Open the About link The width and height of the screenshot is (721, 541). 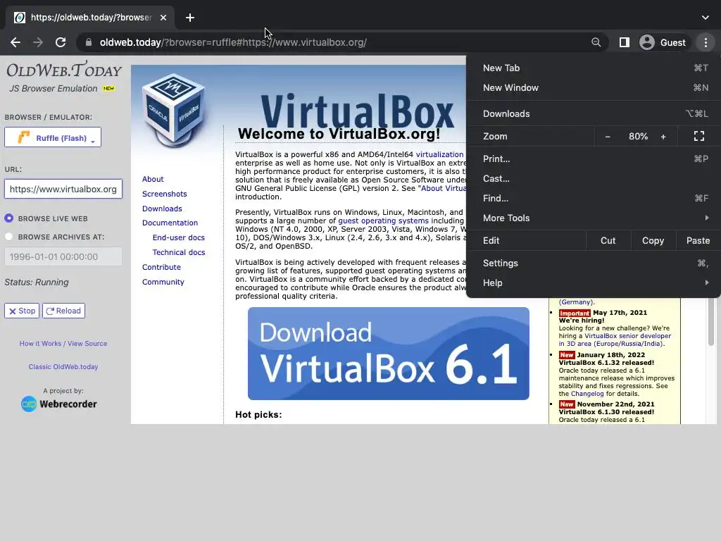coord(153,179)
